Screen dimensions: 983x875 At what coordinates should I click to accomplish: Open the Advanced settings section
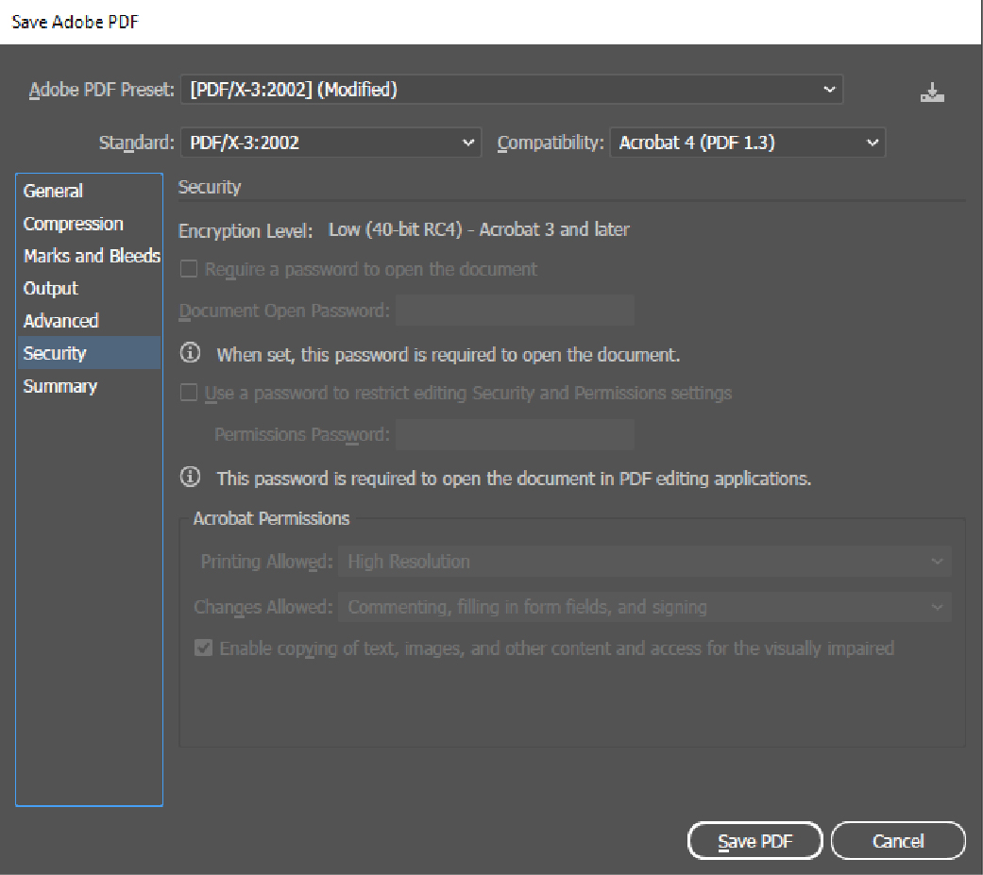click(61, 321)
